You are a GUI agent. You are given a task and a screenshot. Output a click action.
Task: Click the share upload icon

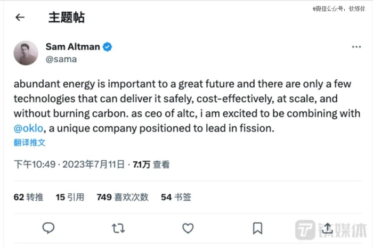[327, 228]
